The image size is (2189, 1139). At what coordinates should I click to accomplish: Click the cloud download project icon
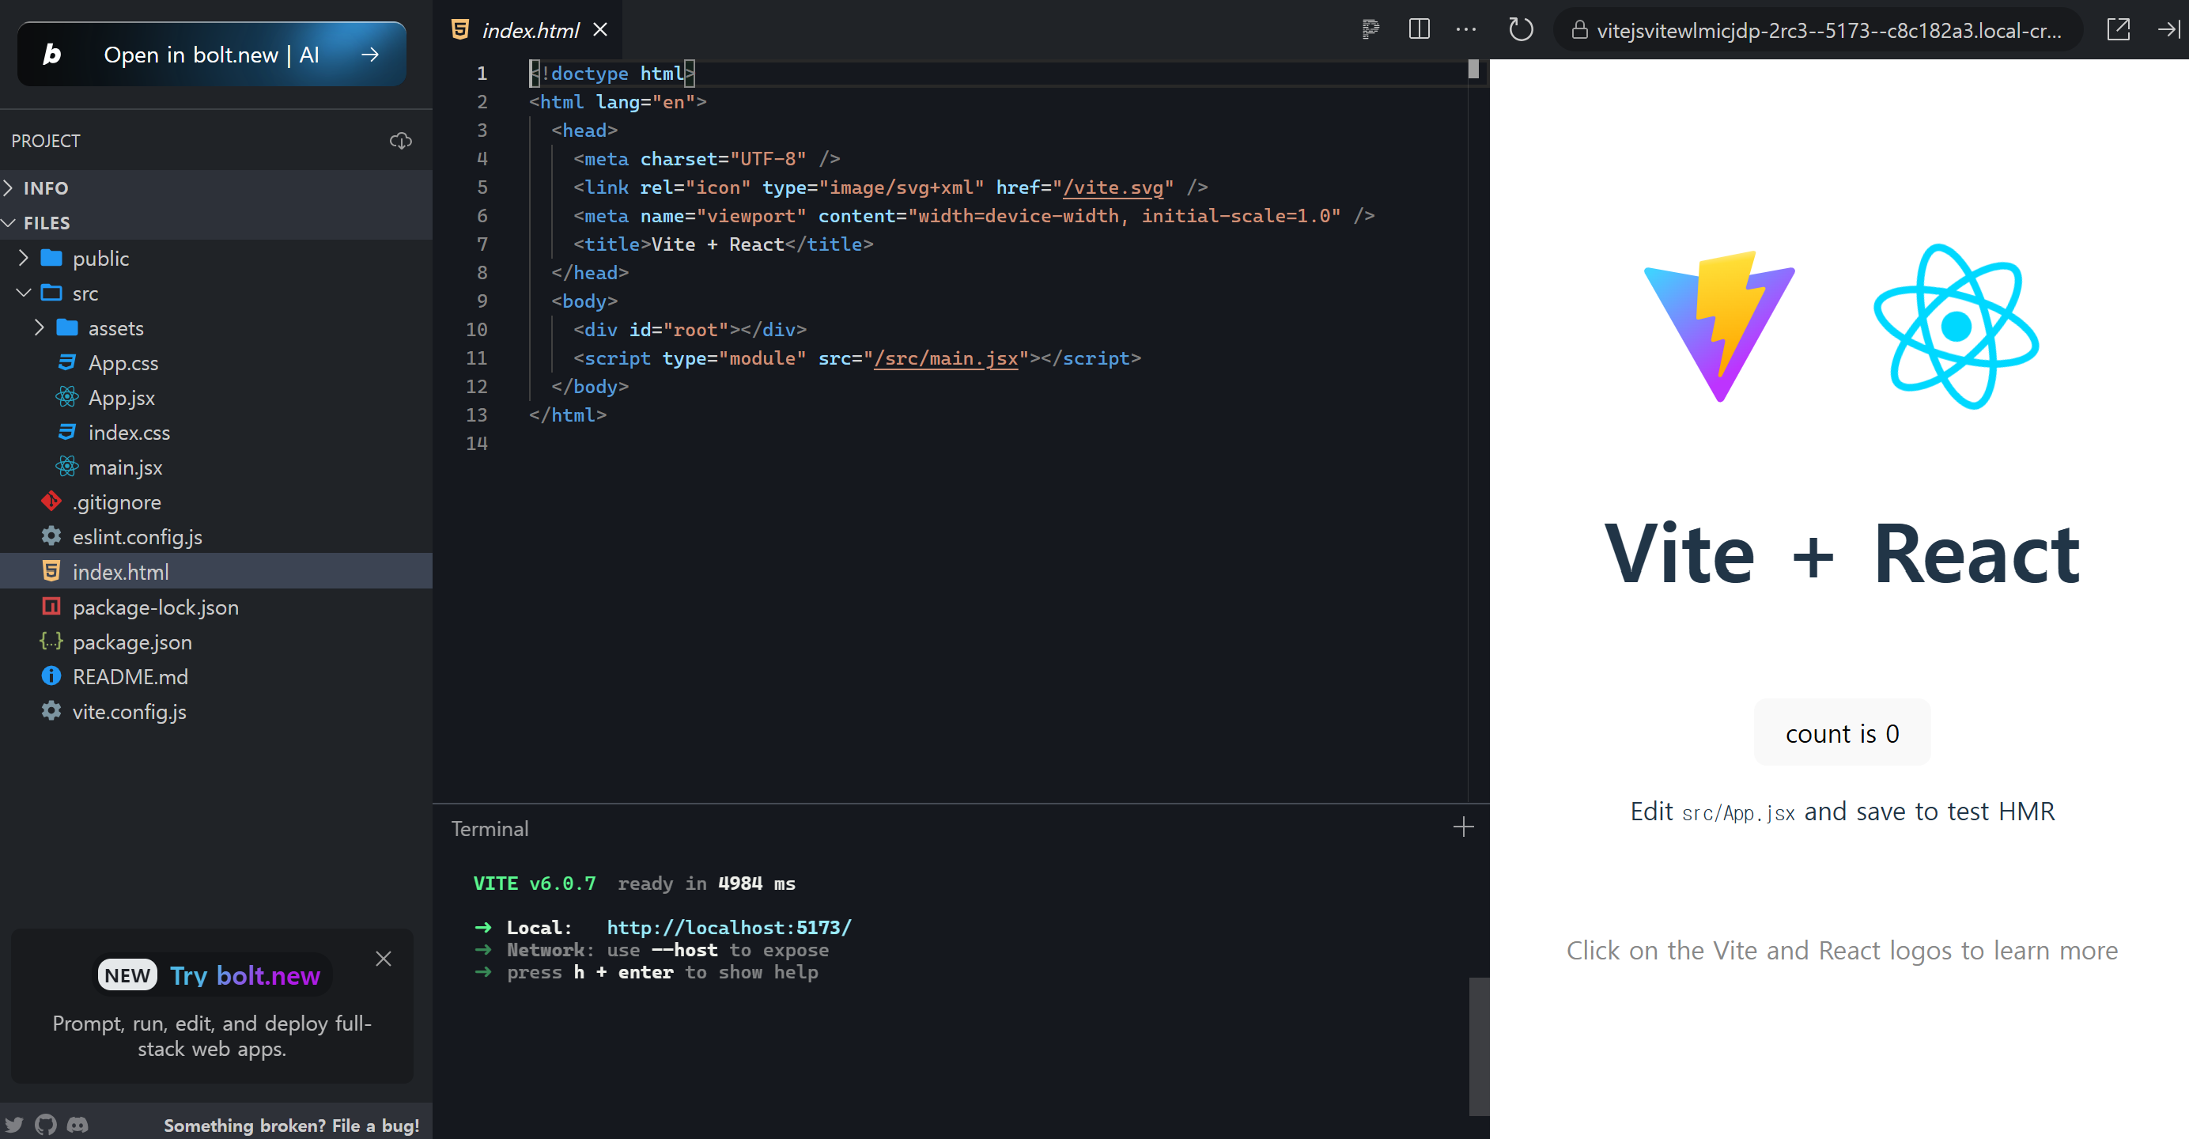point(400,140)
